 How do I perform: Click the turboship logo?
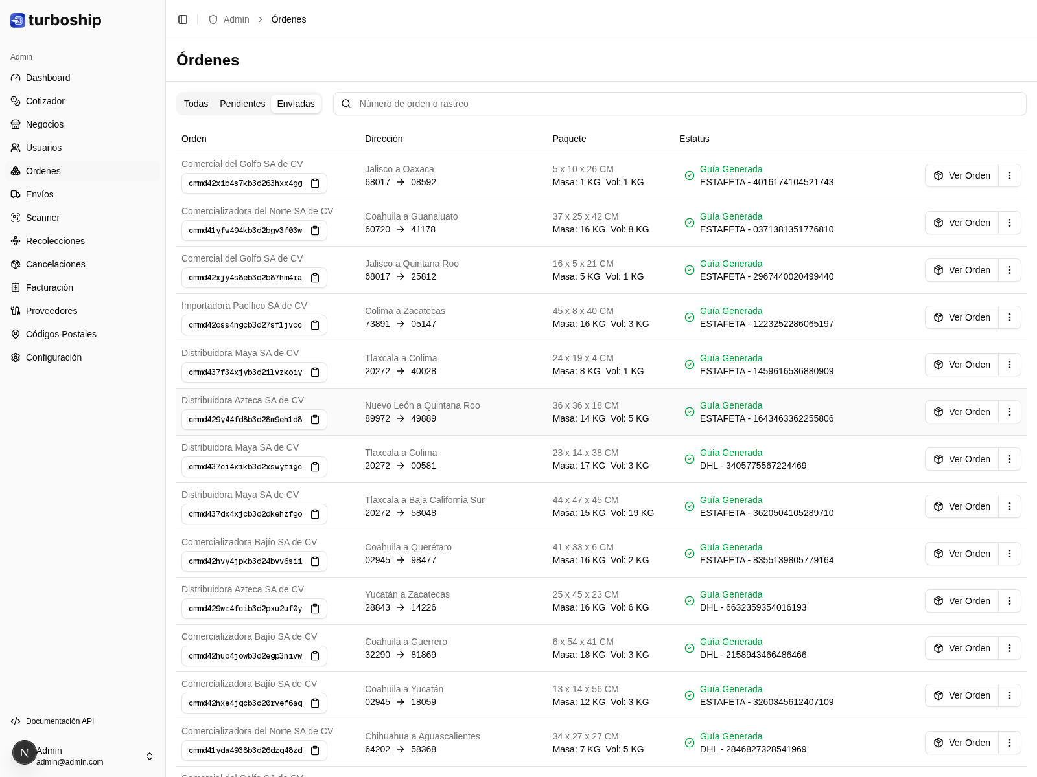click(56, 20)
